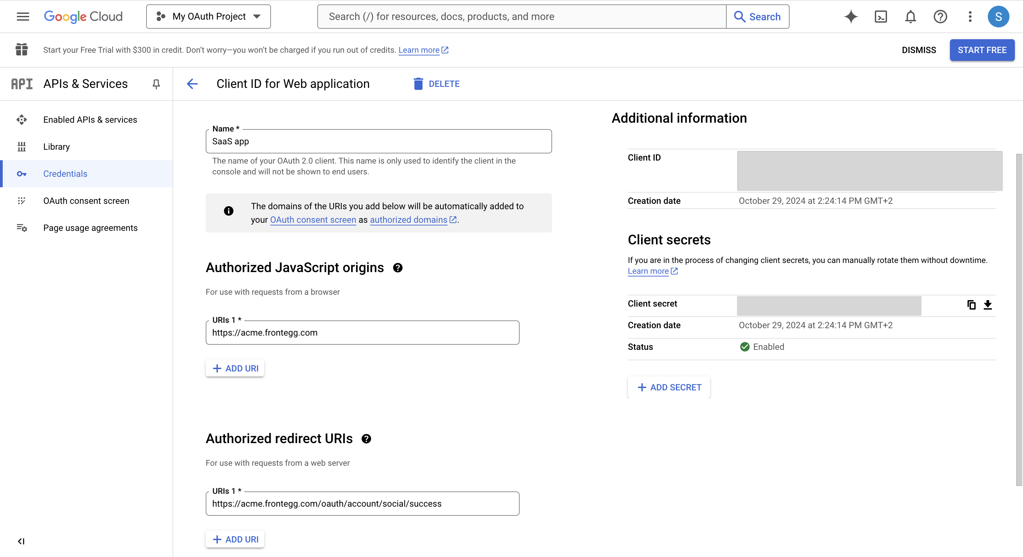Click the ADD SECRET button
This screenshot has width=1023, height=557.
click(669, 387)
